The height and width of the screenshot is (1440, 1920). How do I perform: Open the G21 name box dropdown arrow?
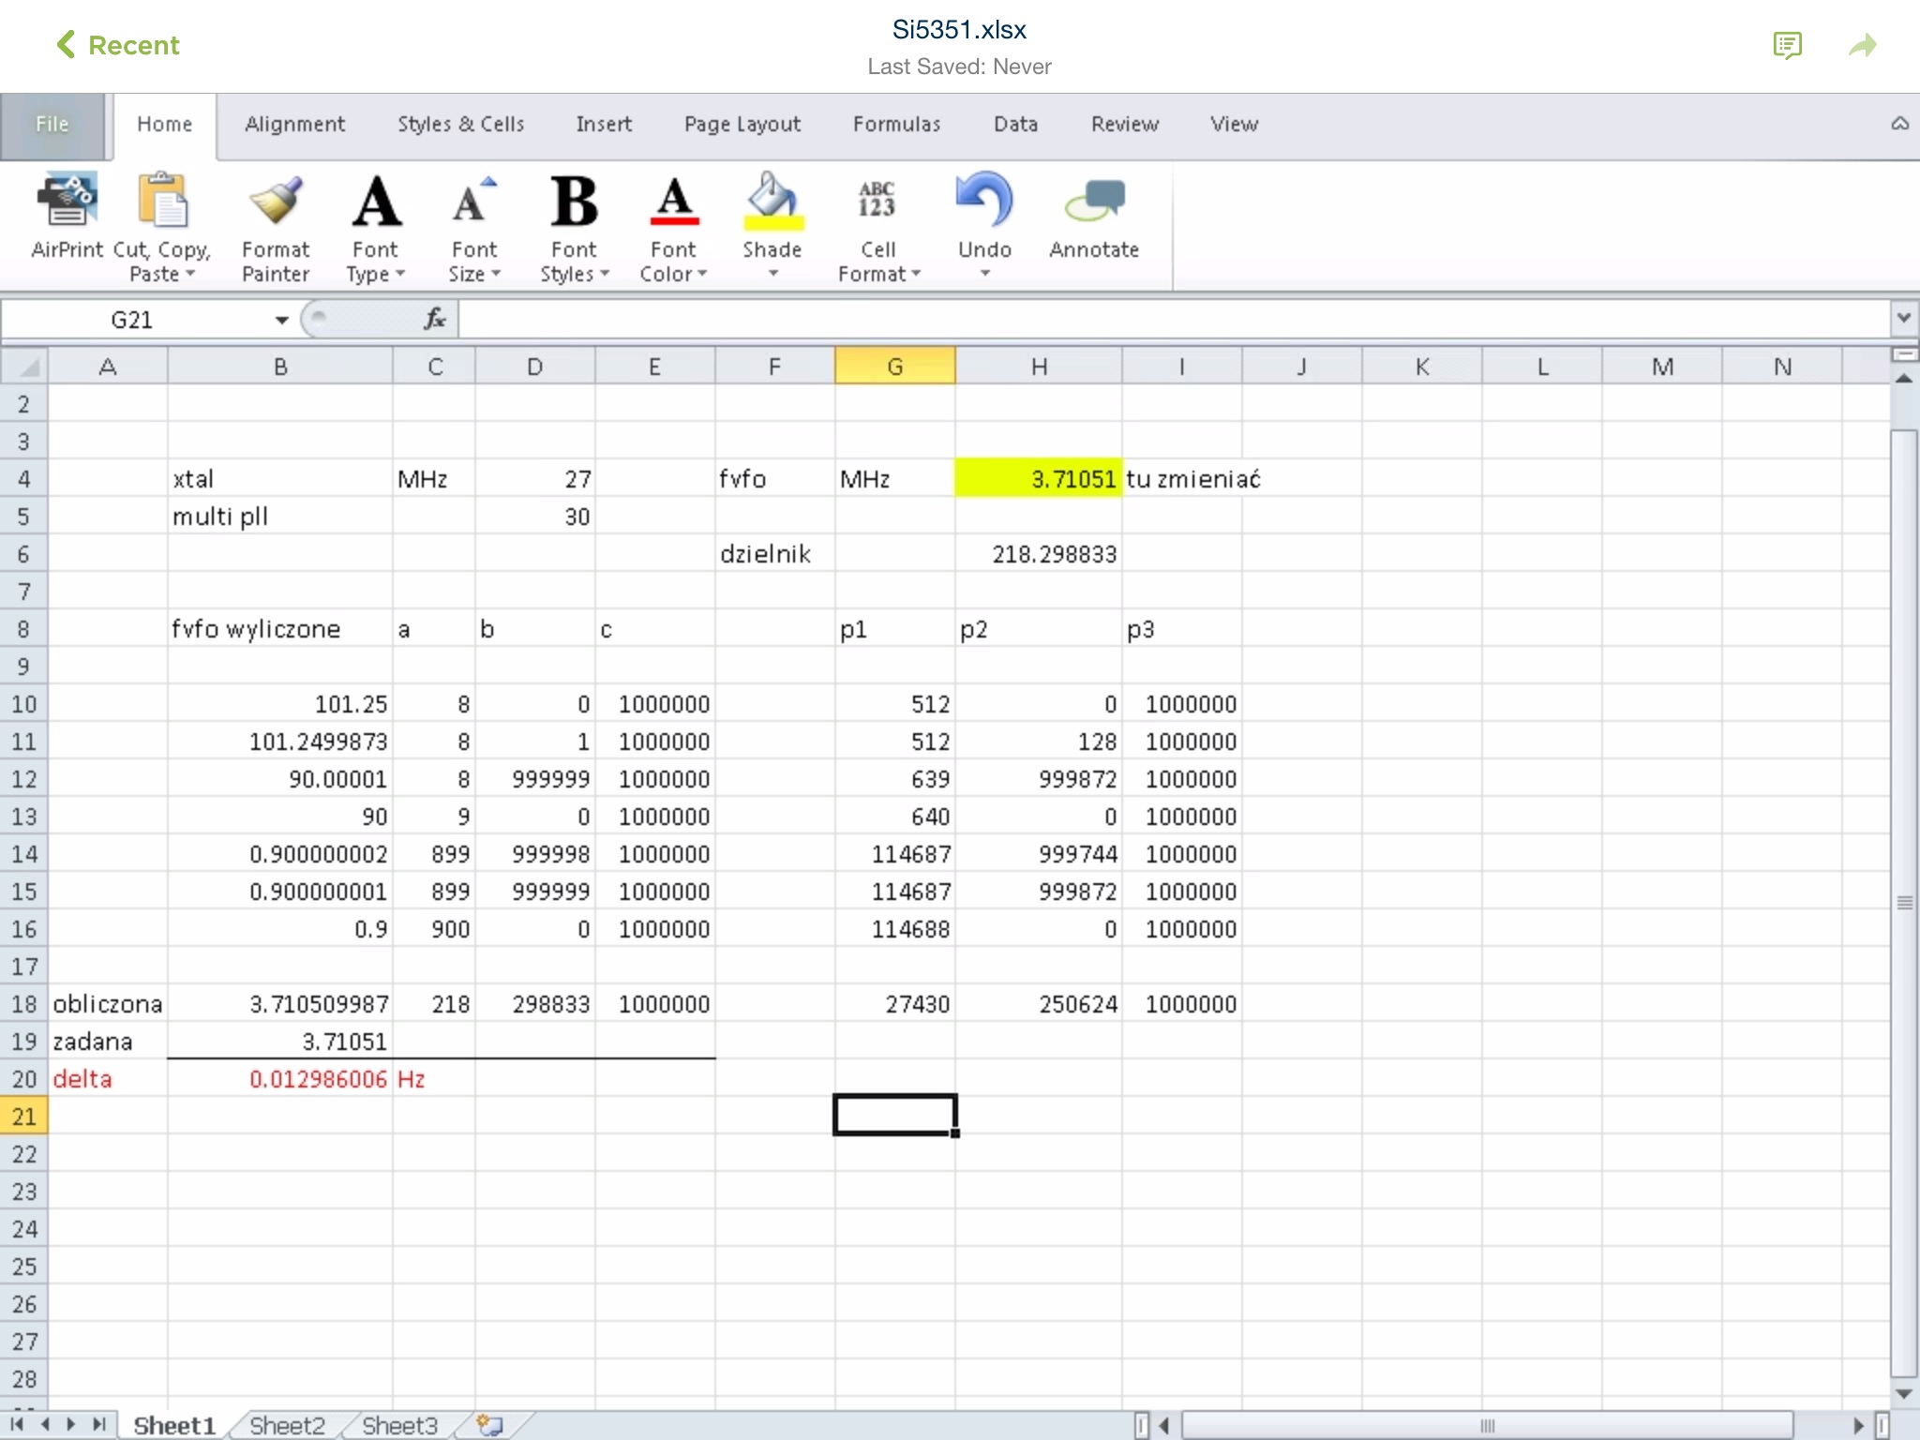click(281, 320)
